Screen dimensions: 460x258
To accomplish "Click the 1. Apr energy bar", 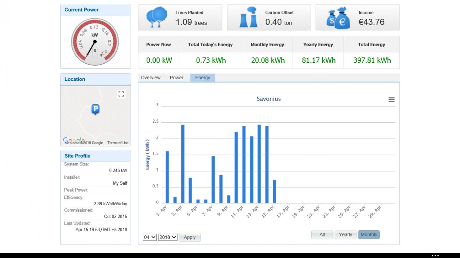I will click(x=167, y=177).
